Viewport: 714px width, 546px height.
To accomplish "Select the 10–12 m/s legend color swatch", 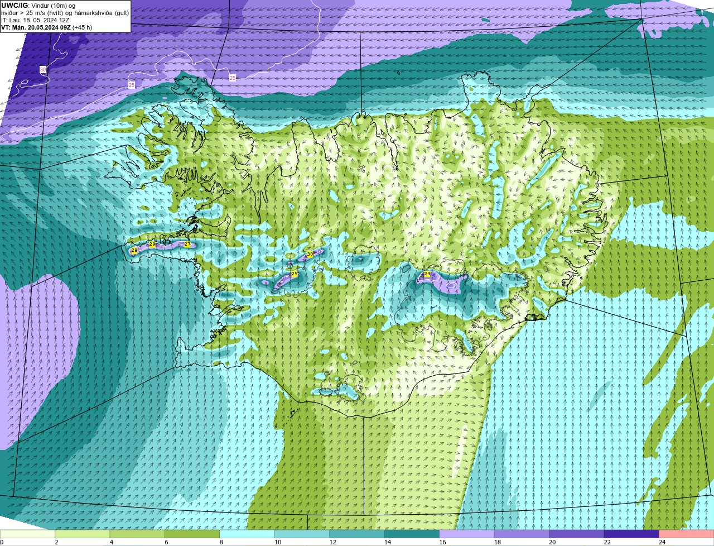I will pos(302,534).
